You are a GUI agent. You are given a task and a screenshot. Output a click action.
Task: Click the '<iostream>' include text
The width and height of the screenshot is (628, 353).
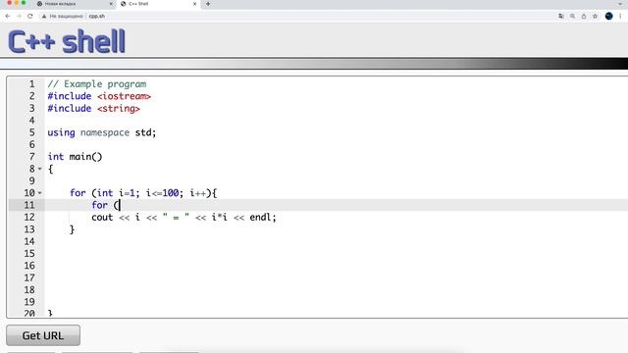tap(124, 96)
